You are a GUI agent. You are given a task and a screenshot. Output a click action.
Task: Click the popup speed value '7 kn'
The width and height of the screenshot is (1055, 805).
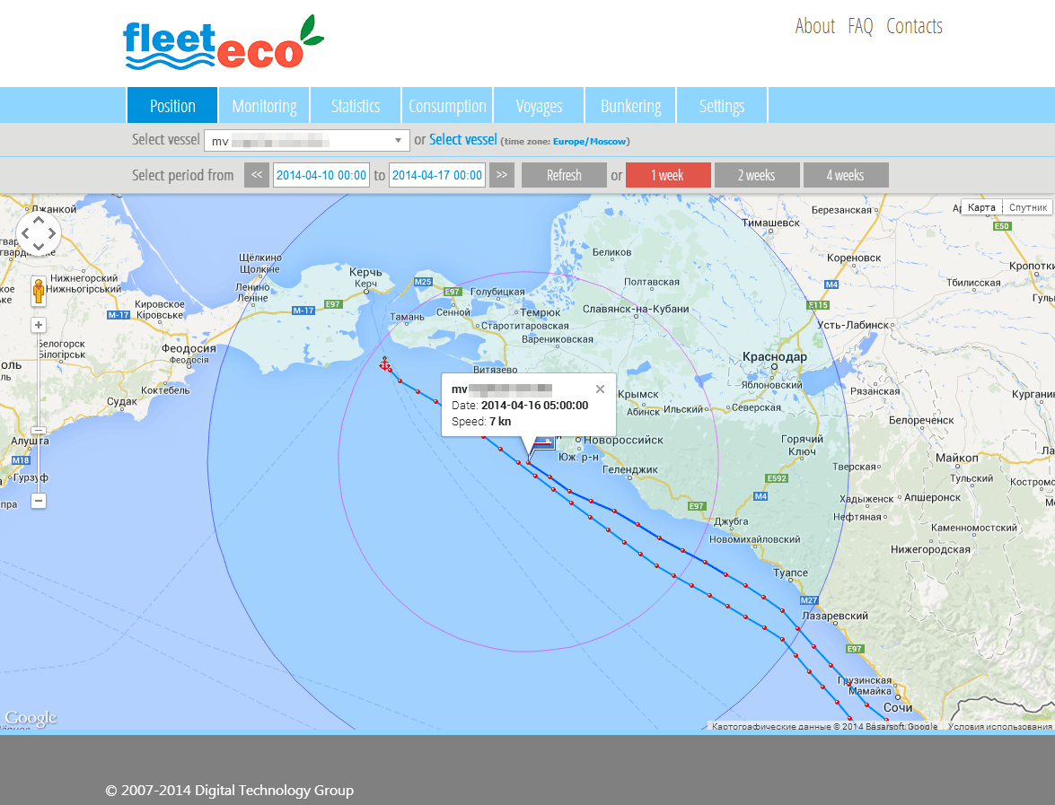[x=500, y=422]
